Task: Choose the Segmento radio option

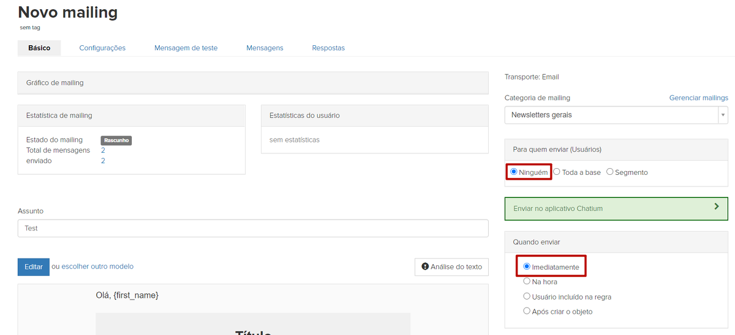Action: coord(610,172)
